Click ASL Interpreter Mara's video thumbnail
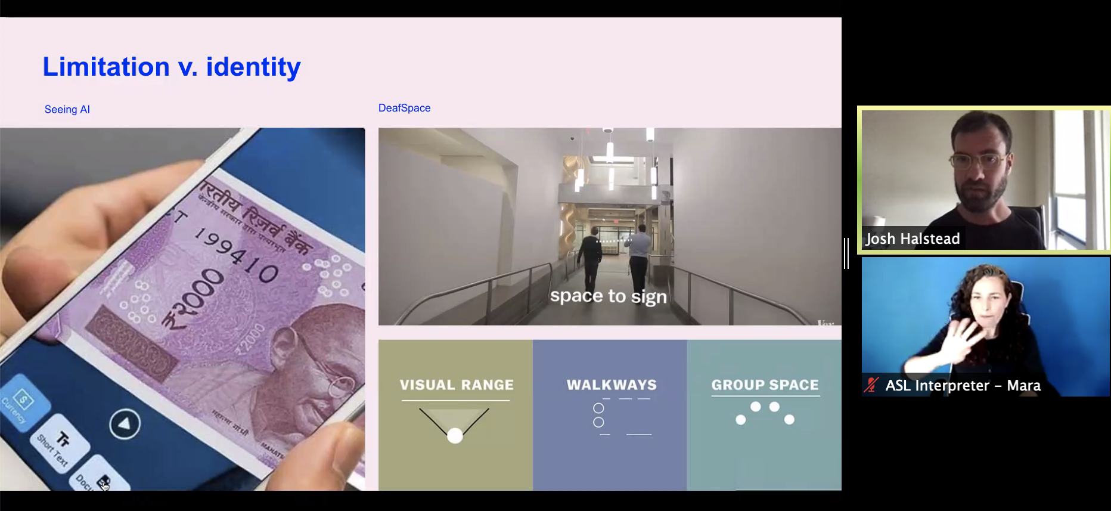Viewport: 1111px width, 511px height. 985,327
